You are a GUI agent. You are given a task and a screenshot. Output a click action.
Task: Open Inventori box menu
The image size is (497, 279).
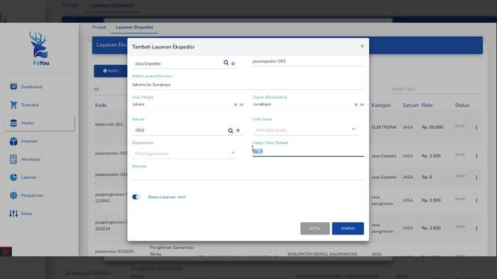pyautogui.click(x=23, y=141)
